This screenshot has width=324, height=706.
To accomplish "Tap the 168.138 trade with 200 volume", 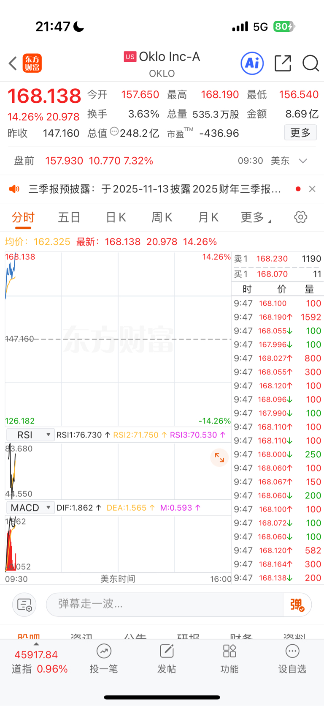I will pos(278,578).
